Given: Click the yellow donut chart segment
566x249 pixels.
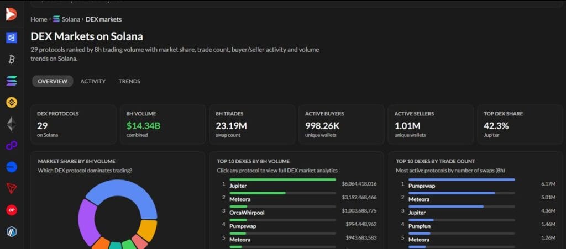Looking at the screenshot, I should [148, 230].
